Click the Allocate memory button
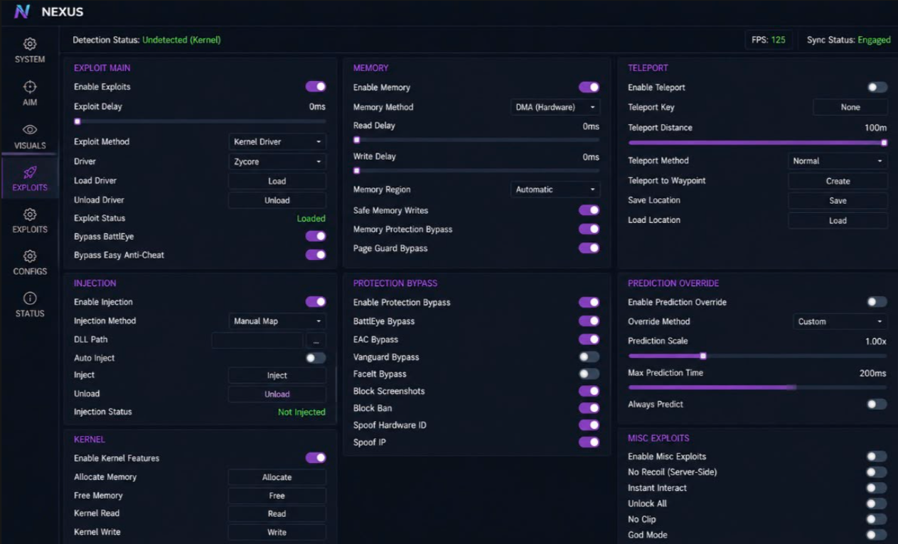 277,477
